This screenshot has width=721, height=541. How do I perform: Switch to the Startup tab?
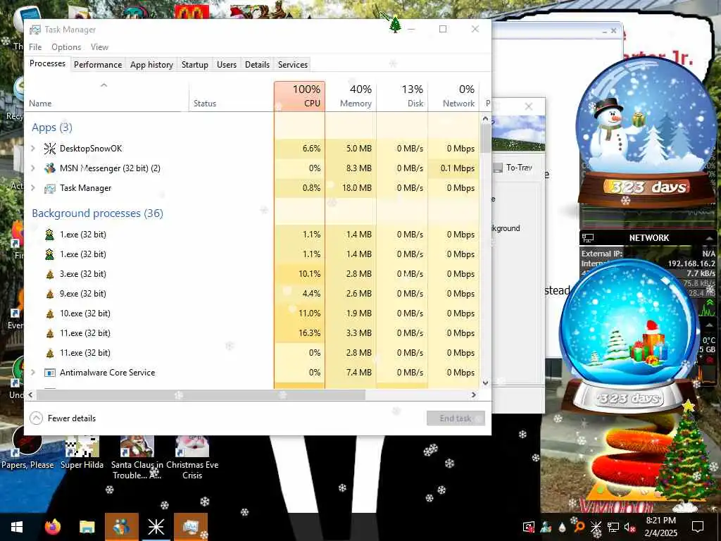coord(194,64)
